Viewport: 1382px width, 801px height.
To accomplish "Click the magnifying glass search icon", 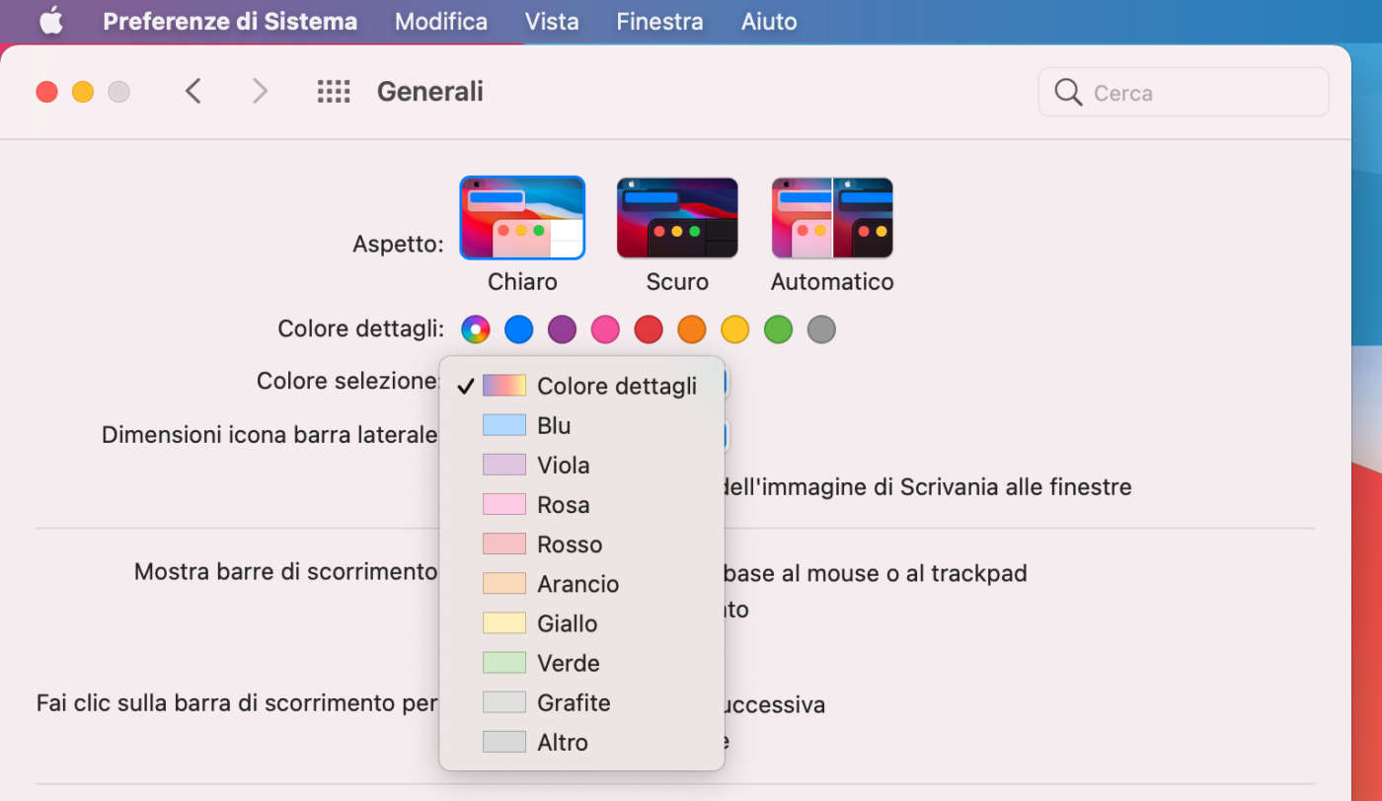I will (x=1068, y=93).
